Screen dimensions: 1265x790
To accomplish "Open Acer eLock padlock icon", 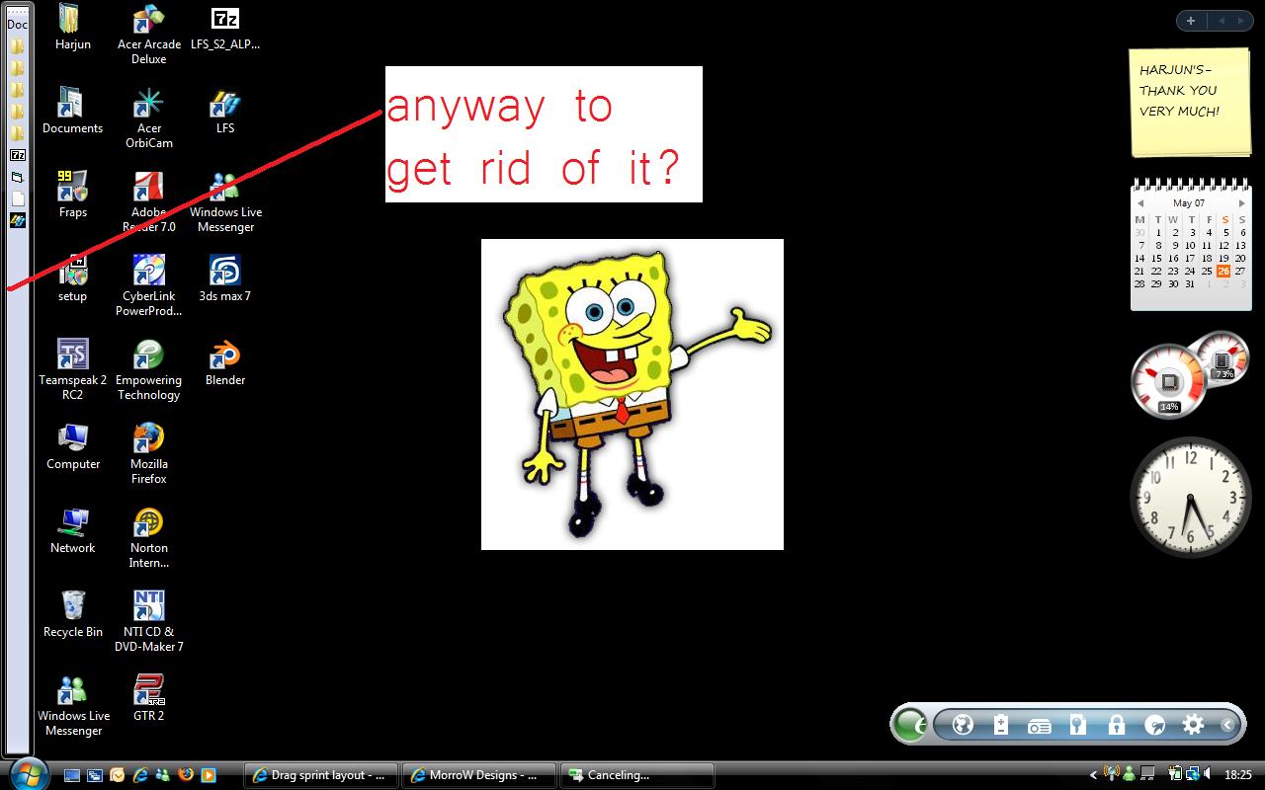I will (x=1116, y=726).
